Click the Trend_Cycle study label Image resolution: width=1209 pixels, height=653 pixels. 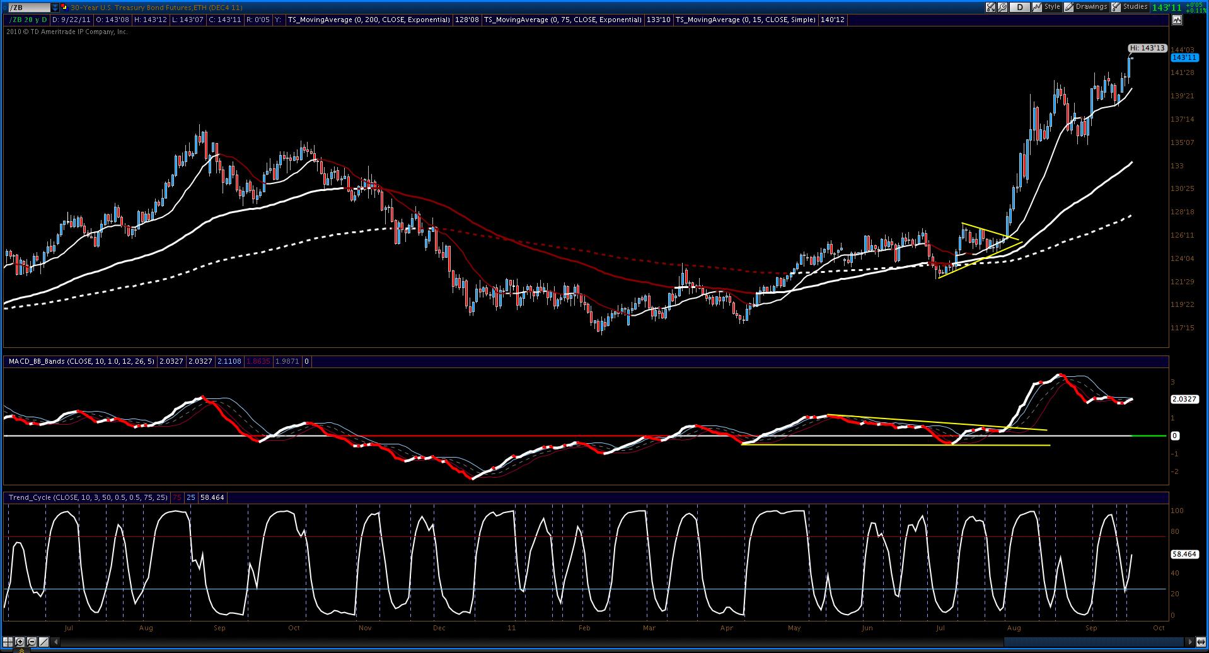coord(88,498)
